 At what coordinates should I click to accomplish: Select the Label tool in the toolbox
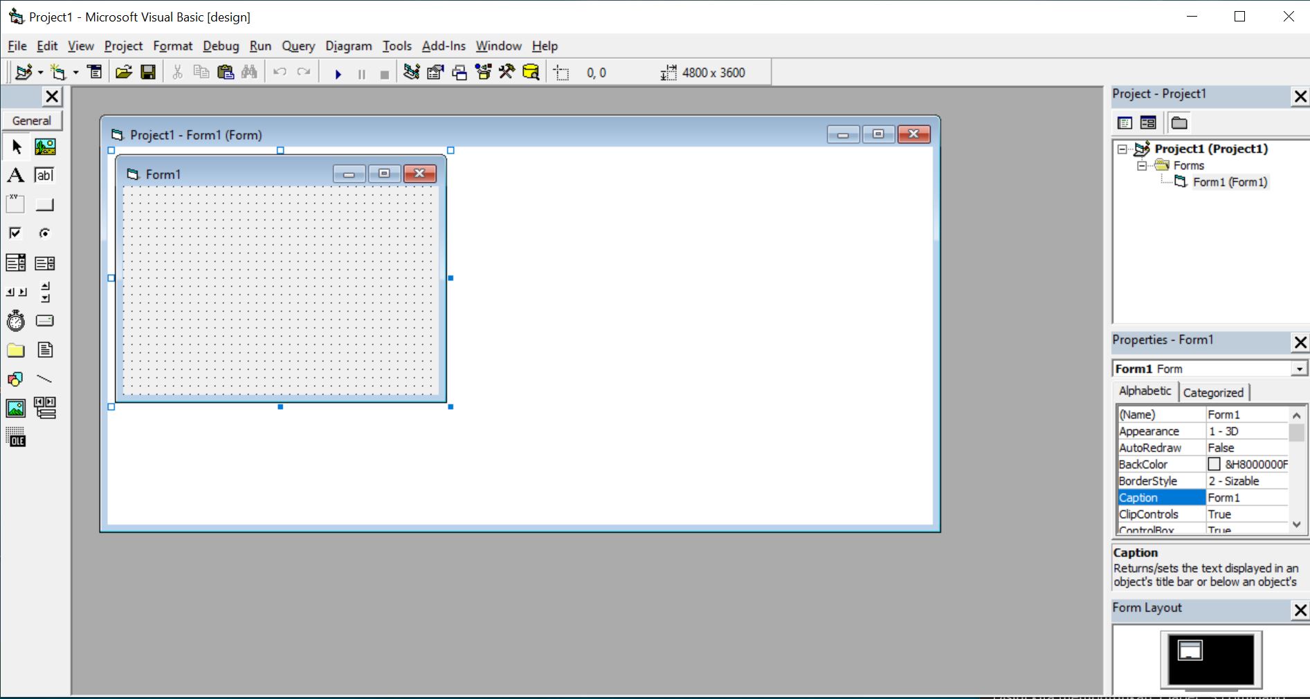pyautogui.click(x=15, y=175)
